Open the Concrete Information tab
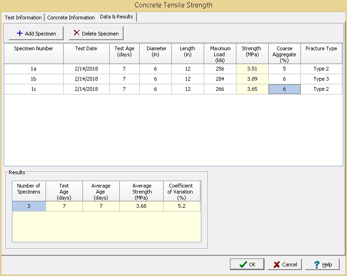The image size is (347, 276). [71, 18]
